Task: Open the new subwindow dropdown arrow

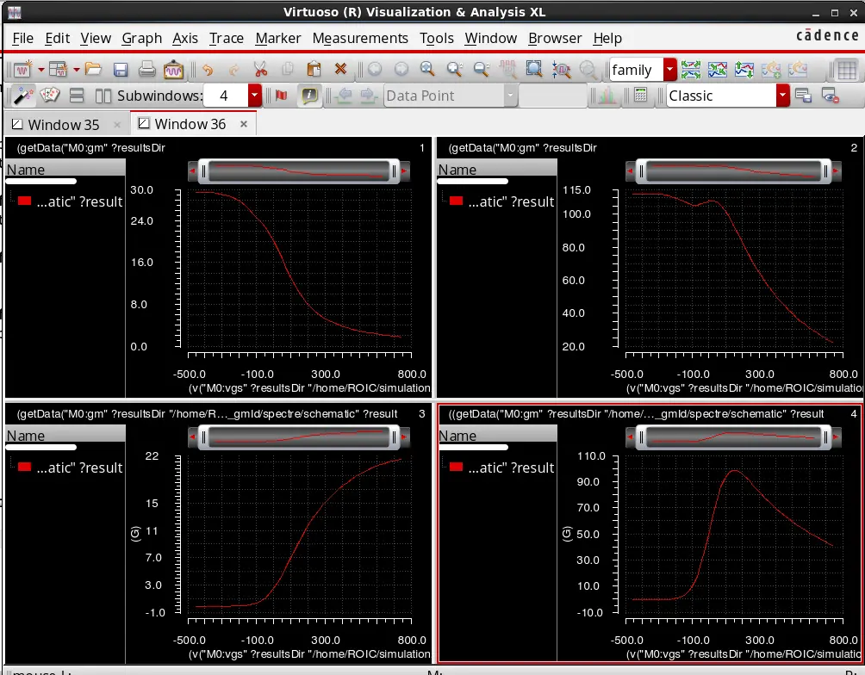Action: [76, 70]
